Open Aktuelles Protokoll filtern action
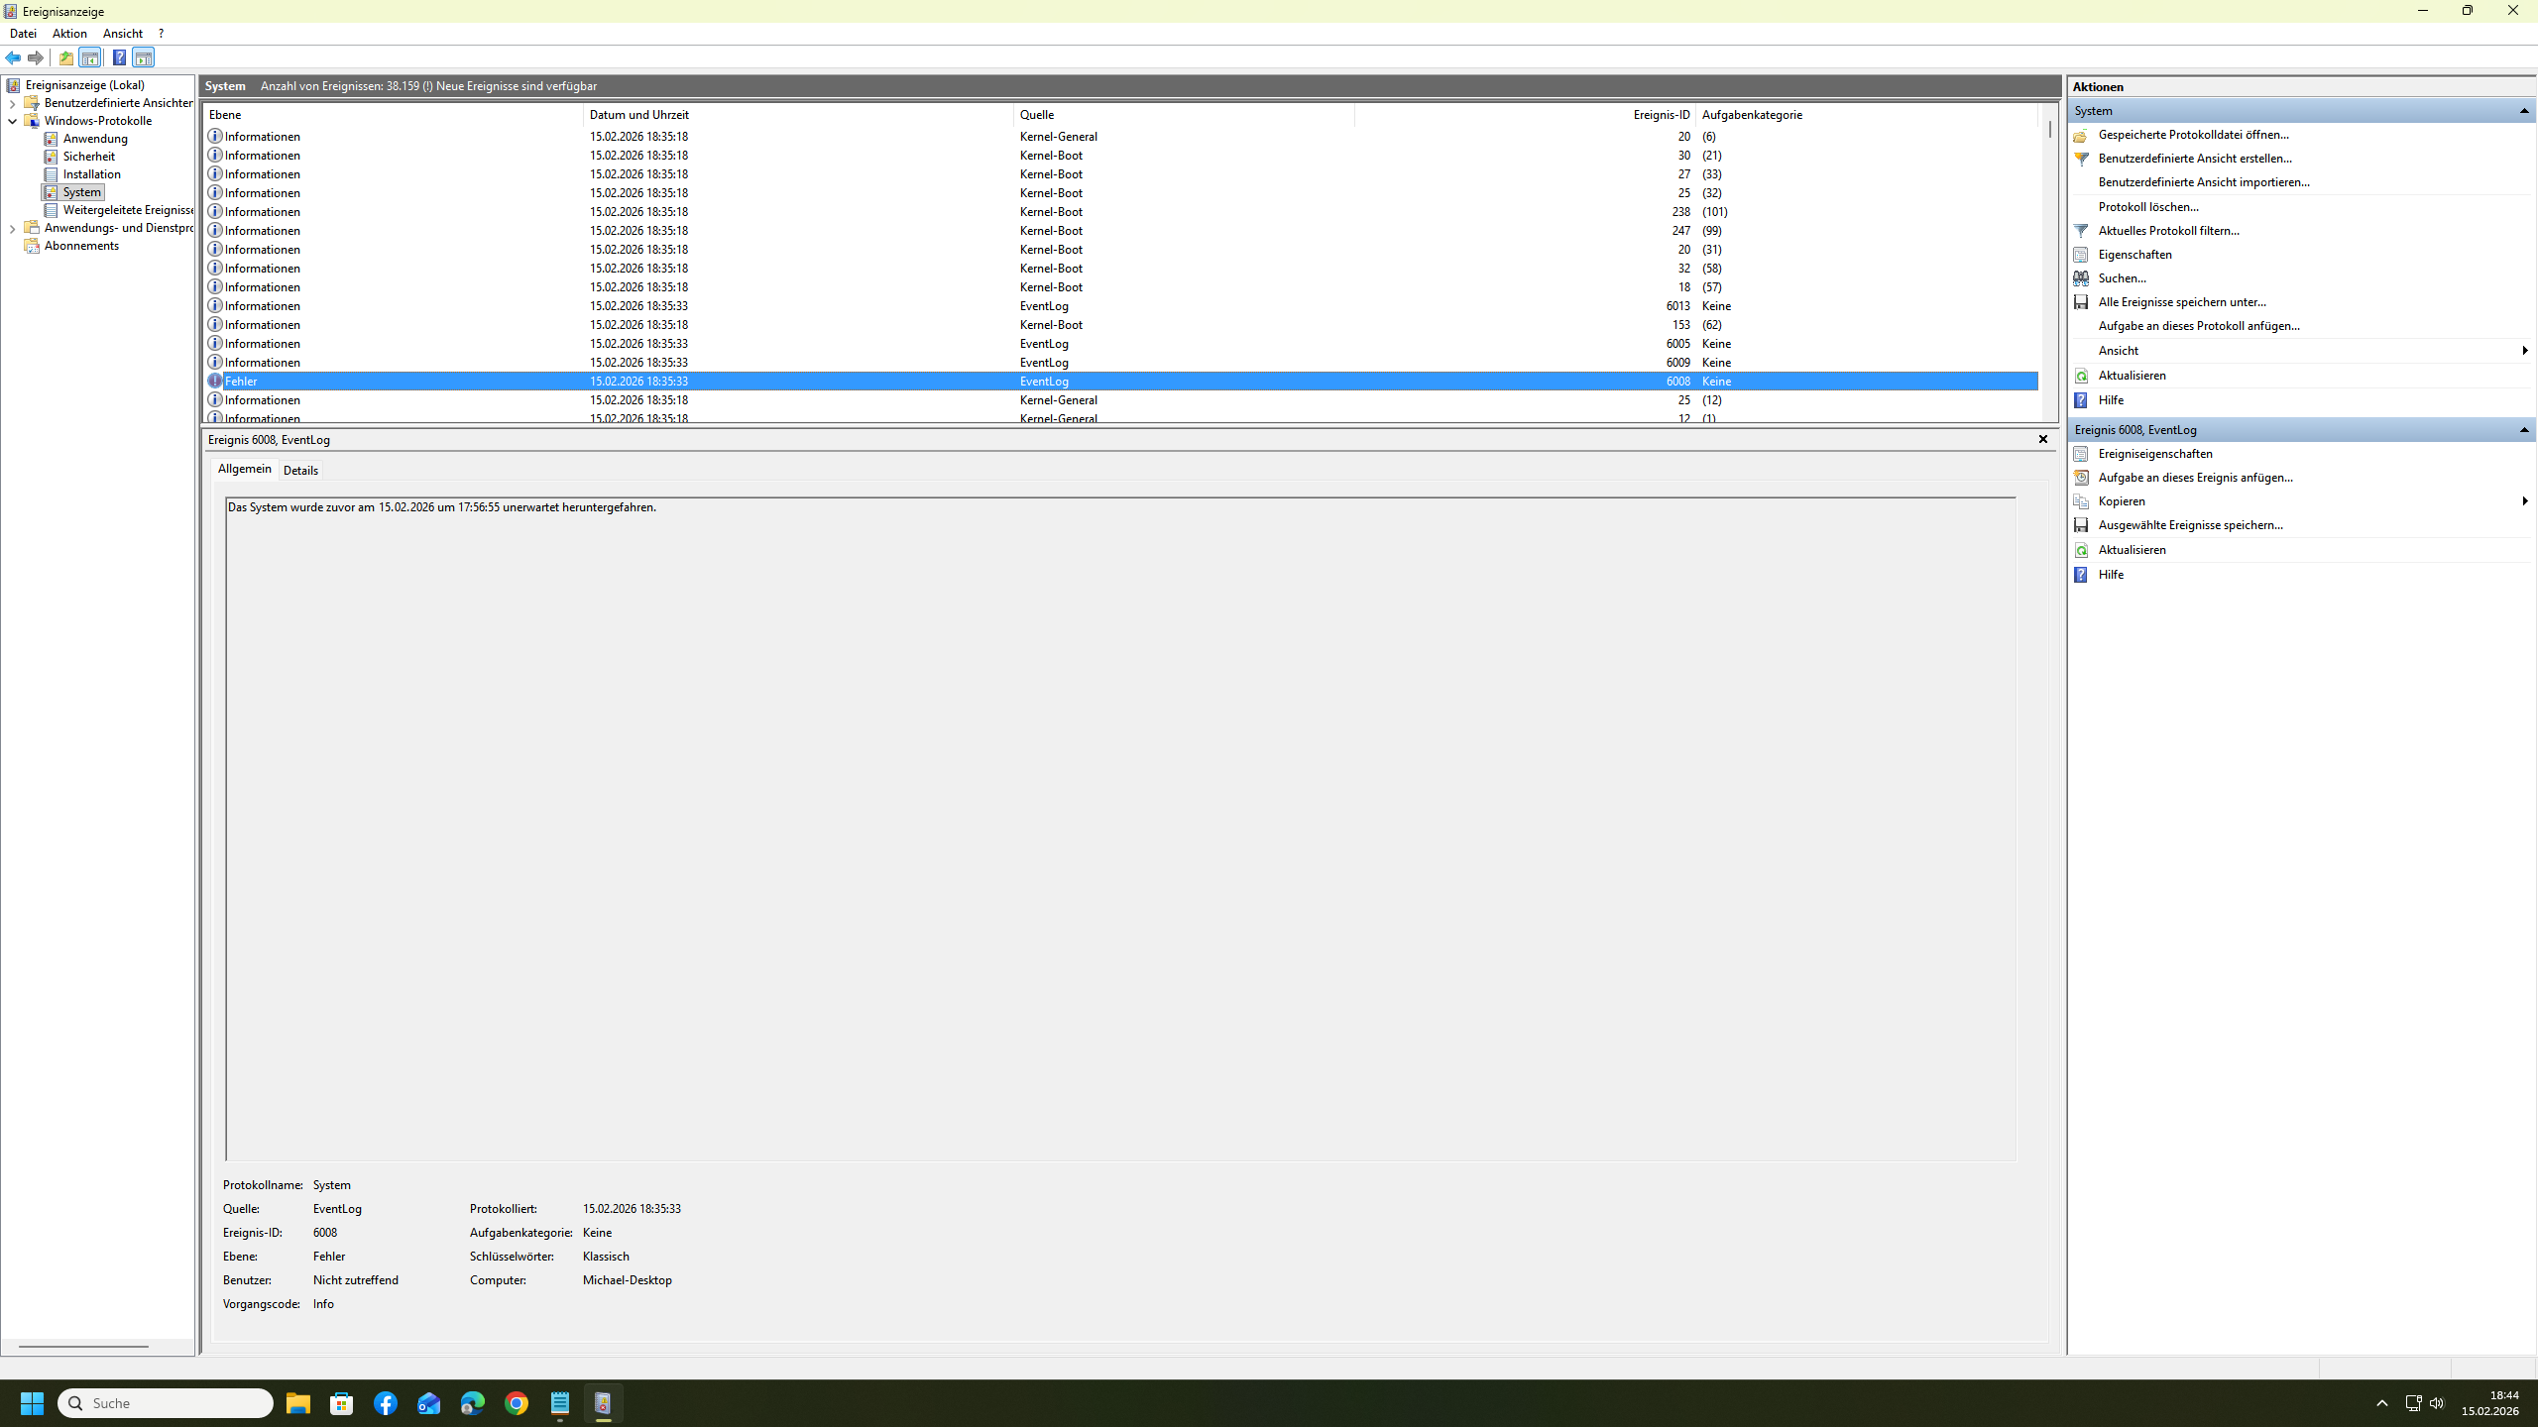The image size is (2538, 1427). [2168, 231]
